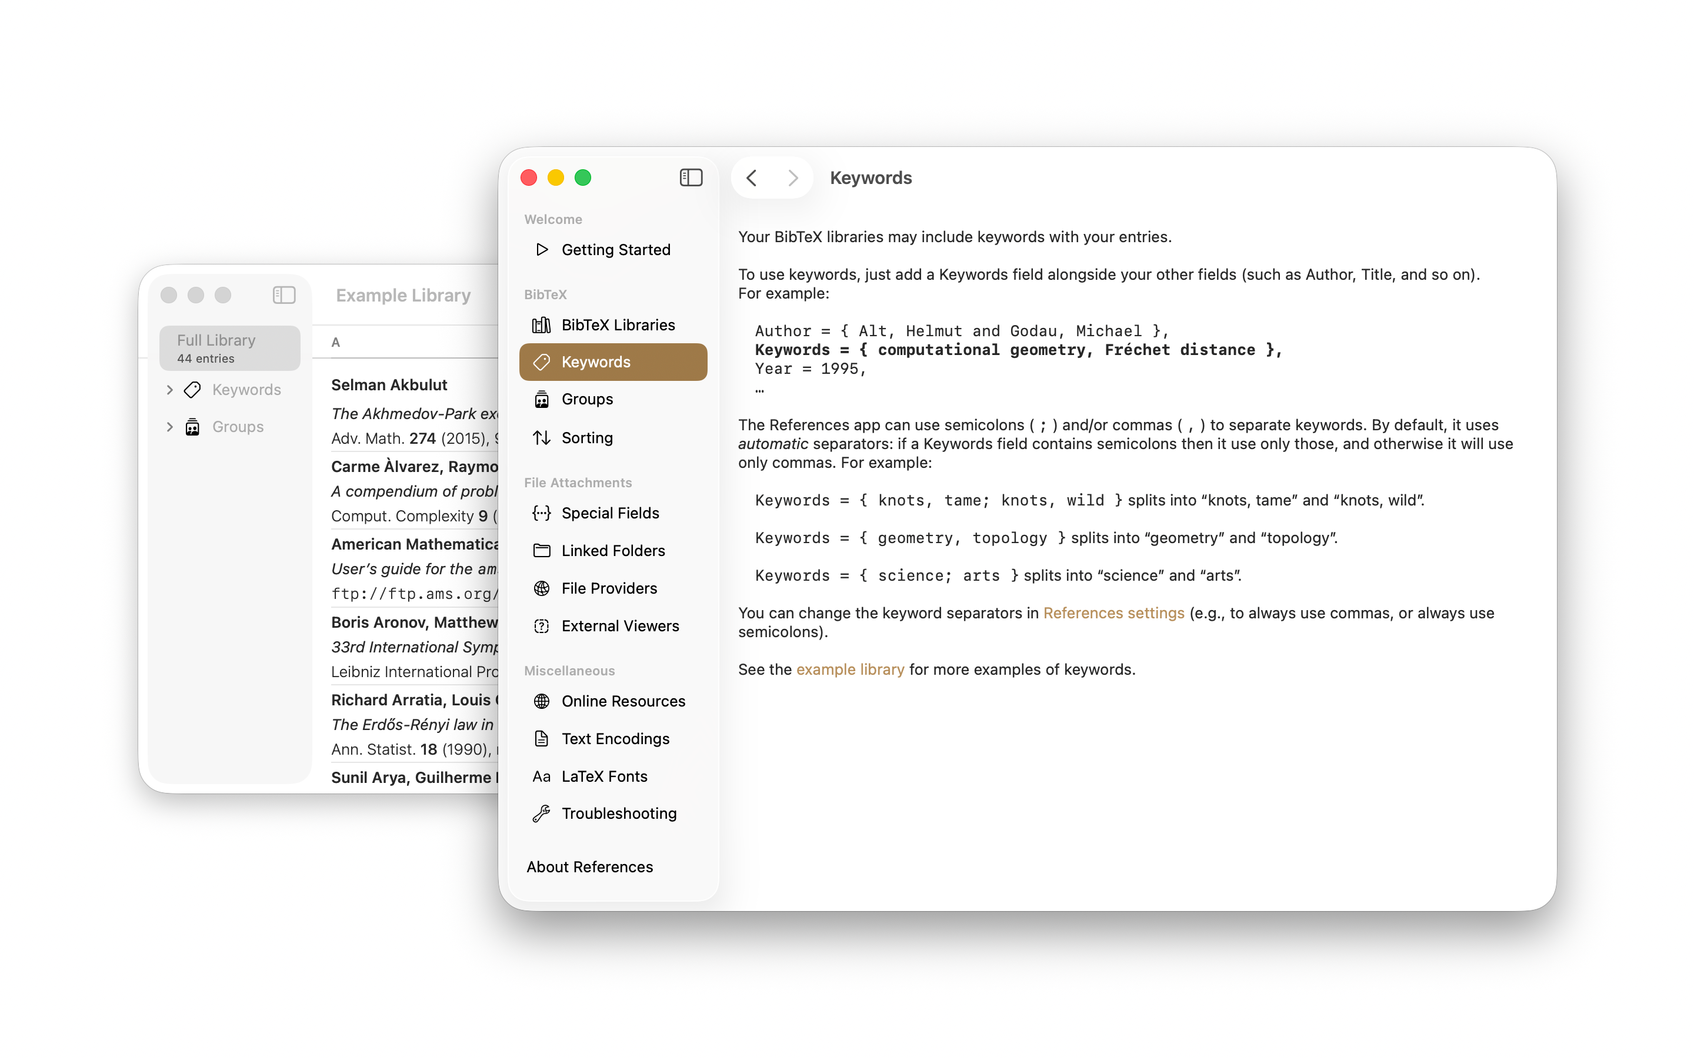Click the Groups icon in Example Library

192,427
